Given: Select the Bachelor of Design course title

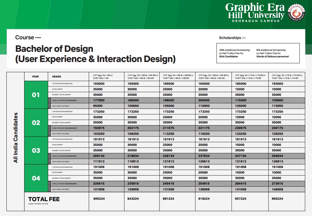Looking at the screenshot, I should [x=95, y=54].
